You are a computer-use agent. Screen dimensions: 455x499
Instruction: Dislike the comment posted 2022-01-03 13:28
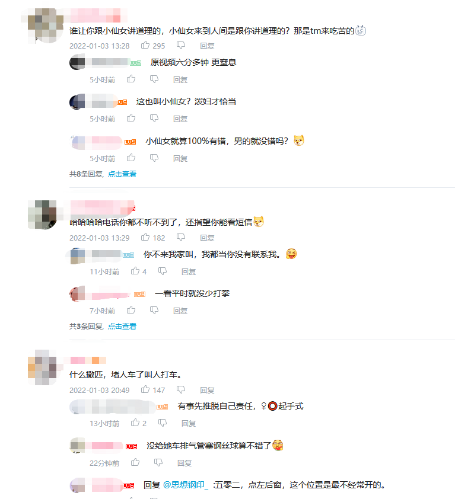click(181, 46)
